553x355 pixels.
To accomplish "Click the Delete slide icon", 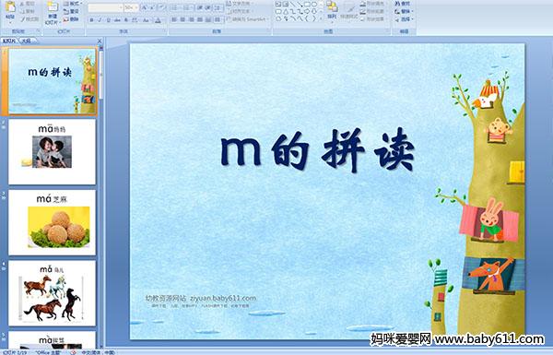I will click(71, 19).
